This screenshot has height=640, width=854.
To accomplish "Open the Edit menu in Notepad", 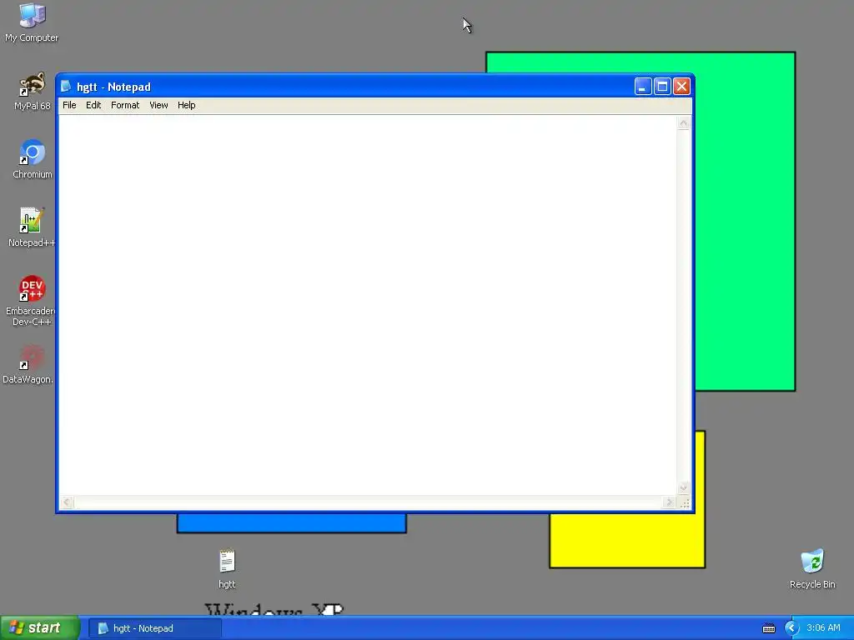I will coord(93,105).
